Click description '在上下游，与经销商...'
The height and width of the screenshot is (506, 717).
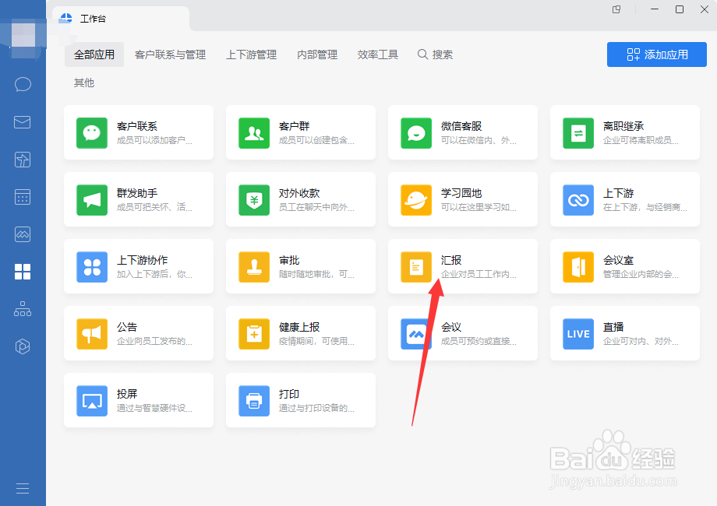[645, 207]
